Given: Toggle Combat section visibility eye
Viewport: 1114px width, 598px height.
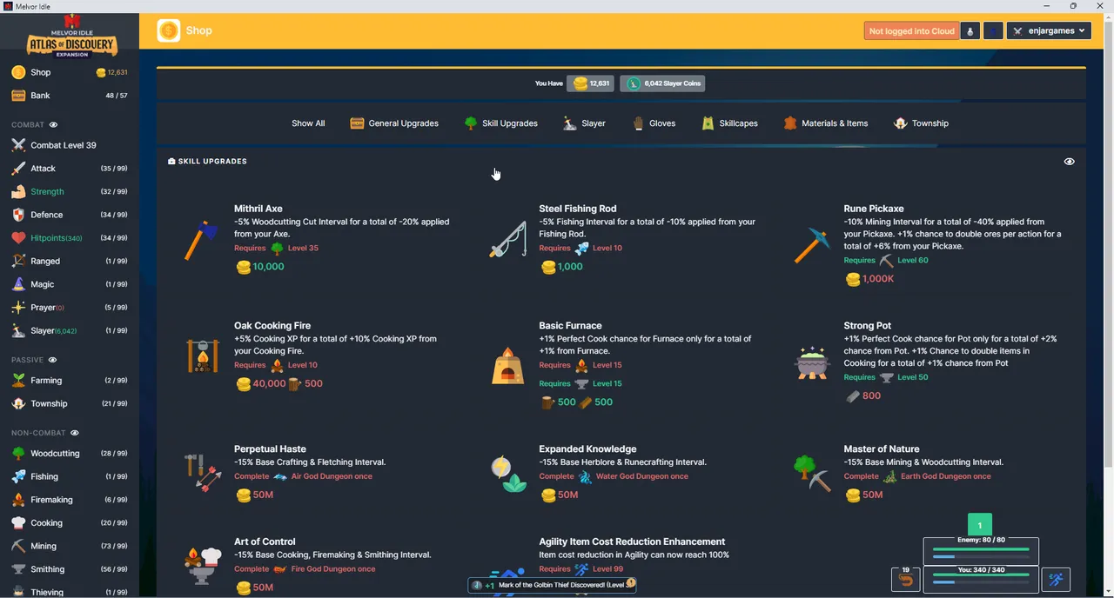Looking at the screenshot, I should [53, 125].
